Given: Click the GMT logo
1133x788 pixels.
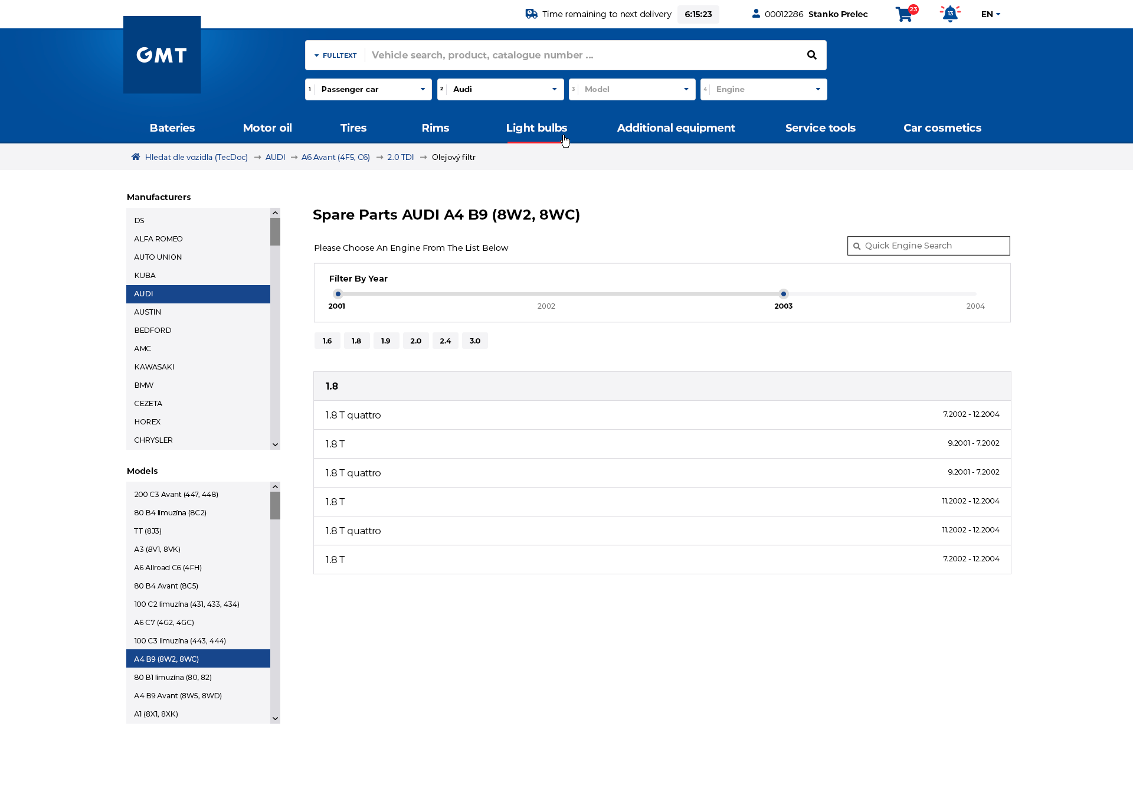Looking at the screenshot, I should point(162,55).
